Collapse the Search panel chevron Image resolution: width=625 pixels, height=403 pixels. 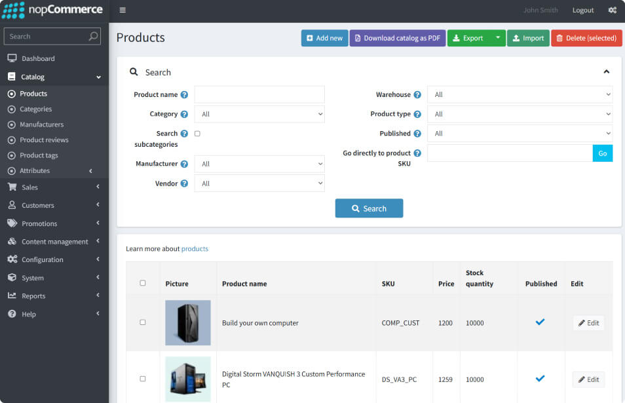pyautogui.click(x=606, y=72)
